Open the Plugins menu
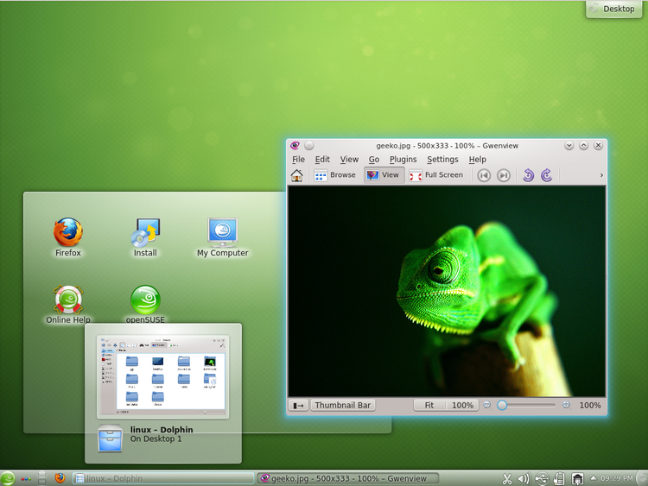 click(x=403, y=160)
